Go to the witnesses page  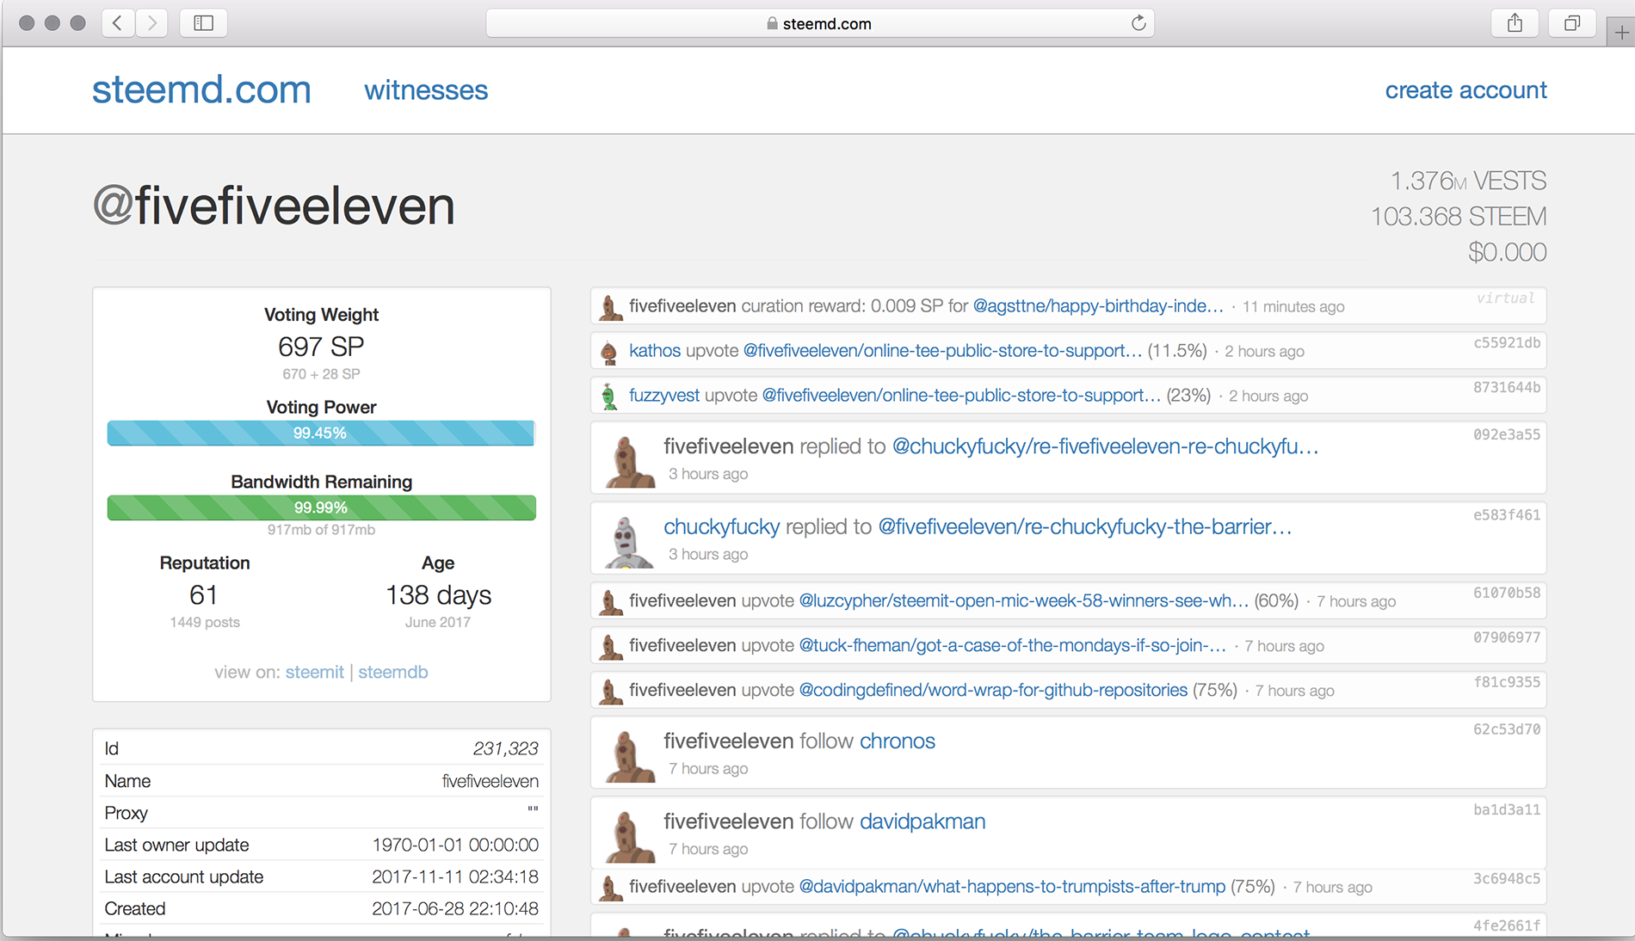click(x=426, y=90)
